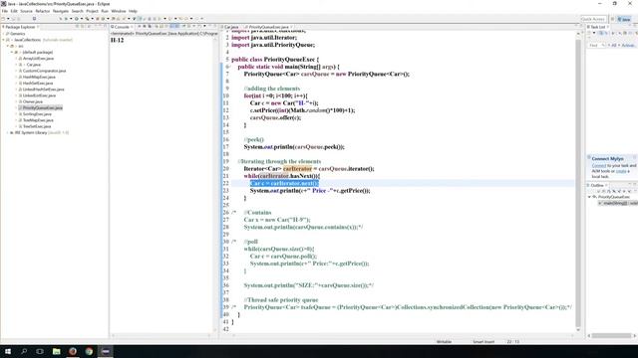Open the External Tools dropdown arrow
Image resolution: width=638 pixels, height=358 pixels.
(93, 19)
